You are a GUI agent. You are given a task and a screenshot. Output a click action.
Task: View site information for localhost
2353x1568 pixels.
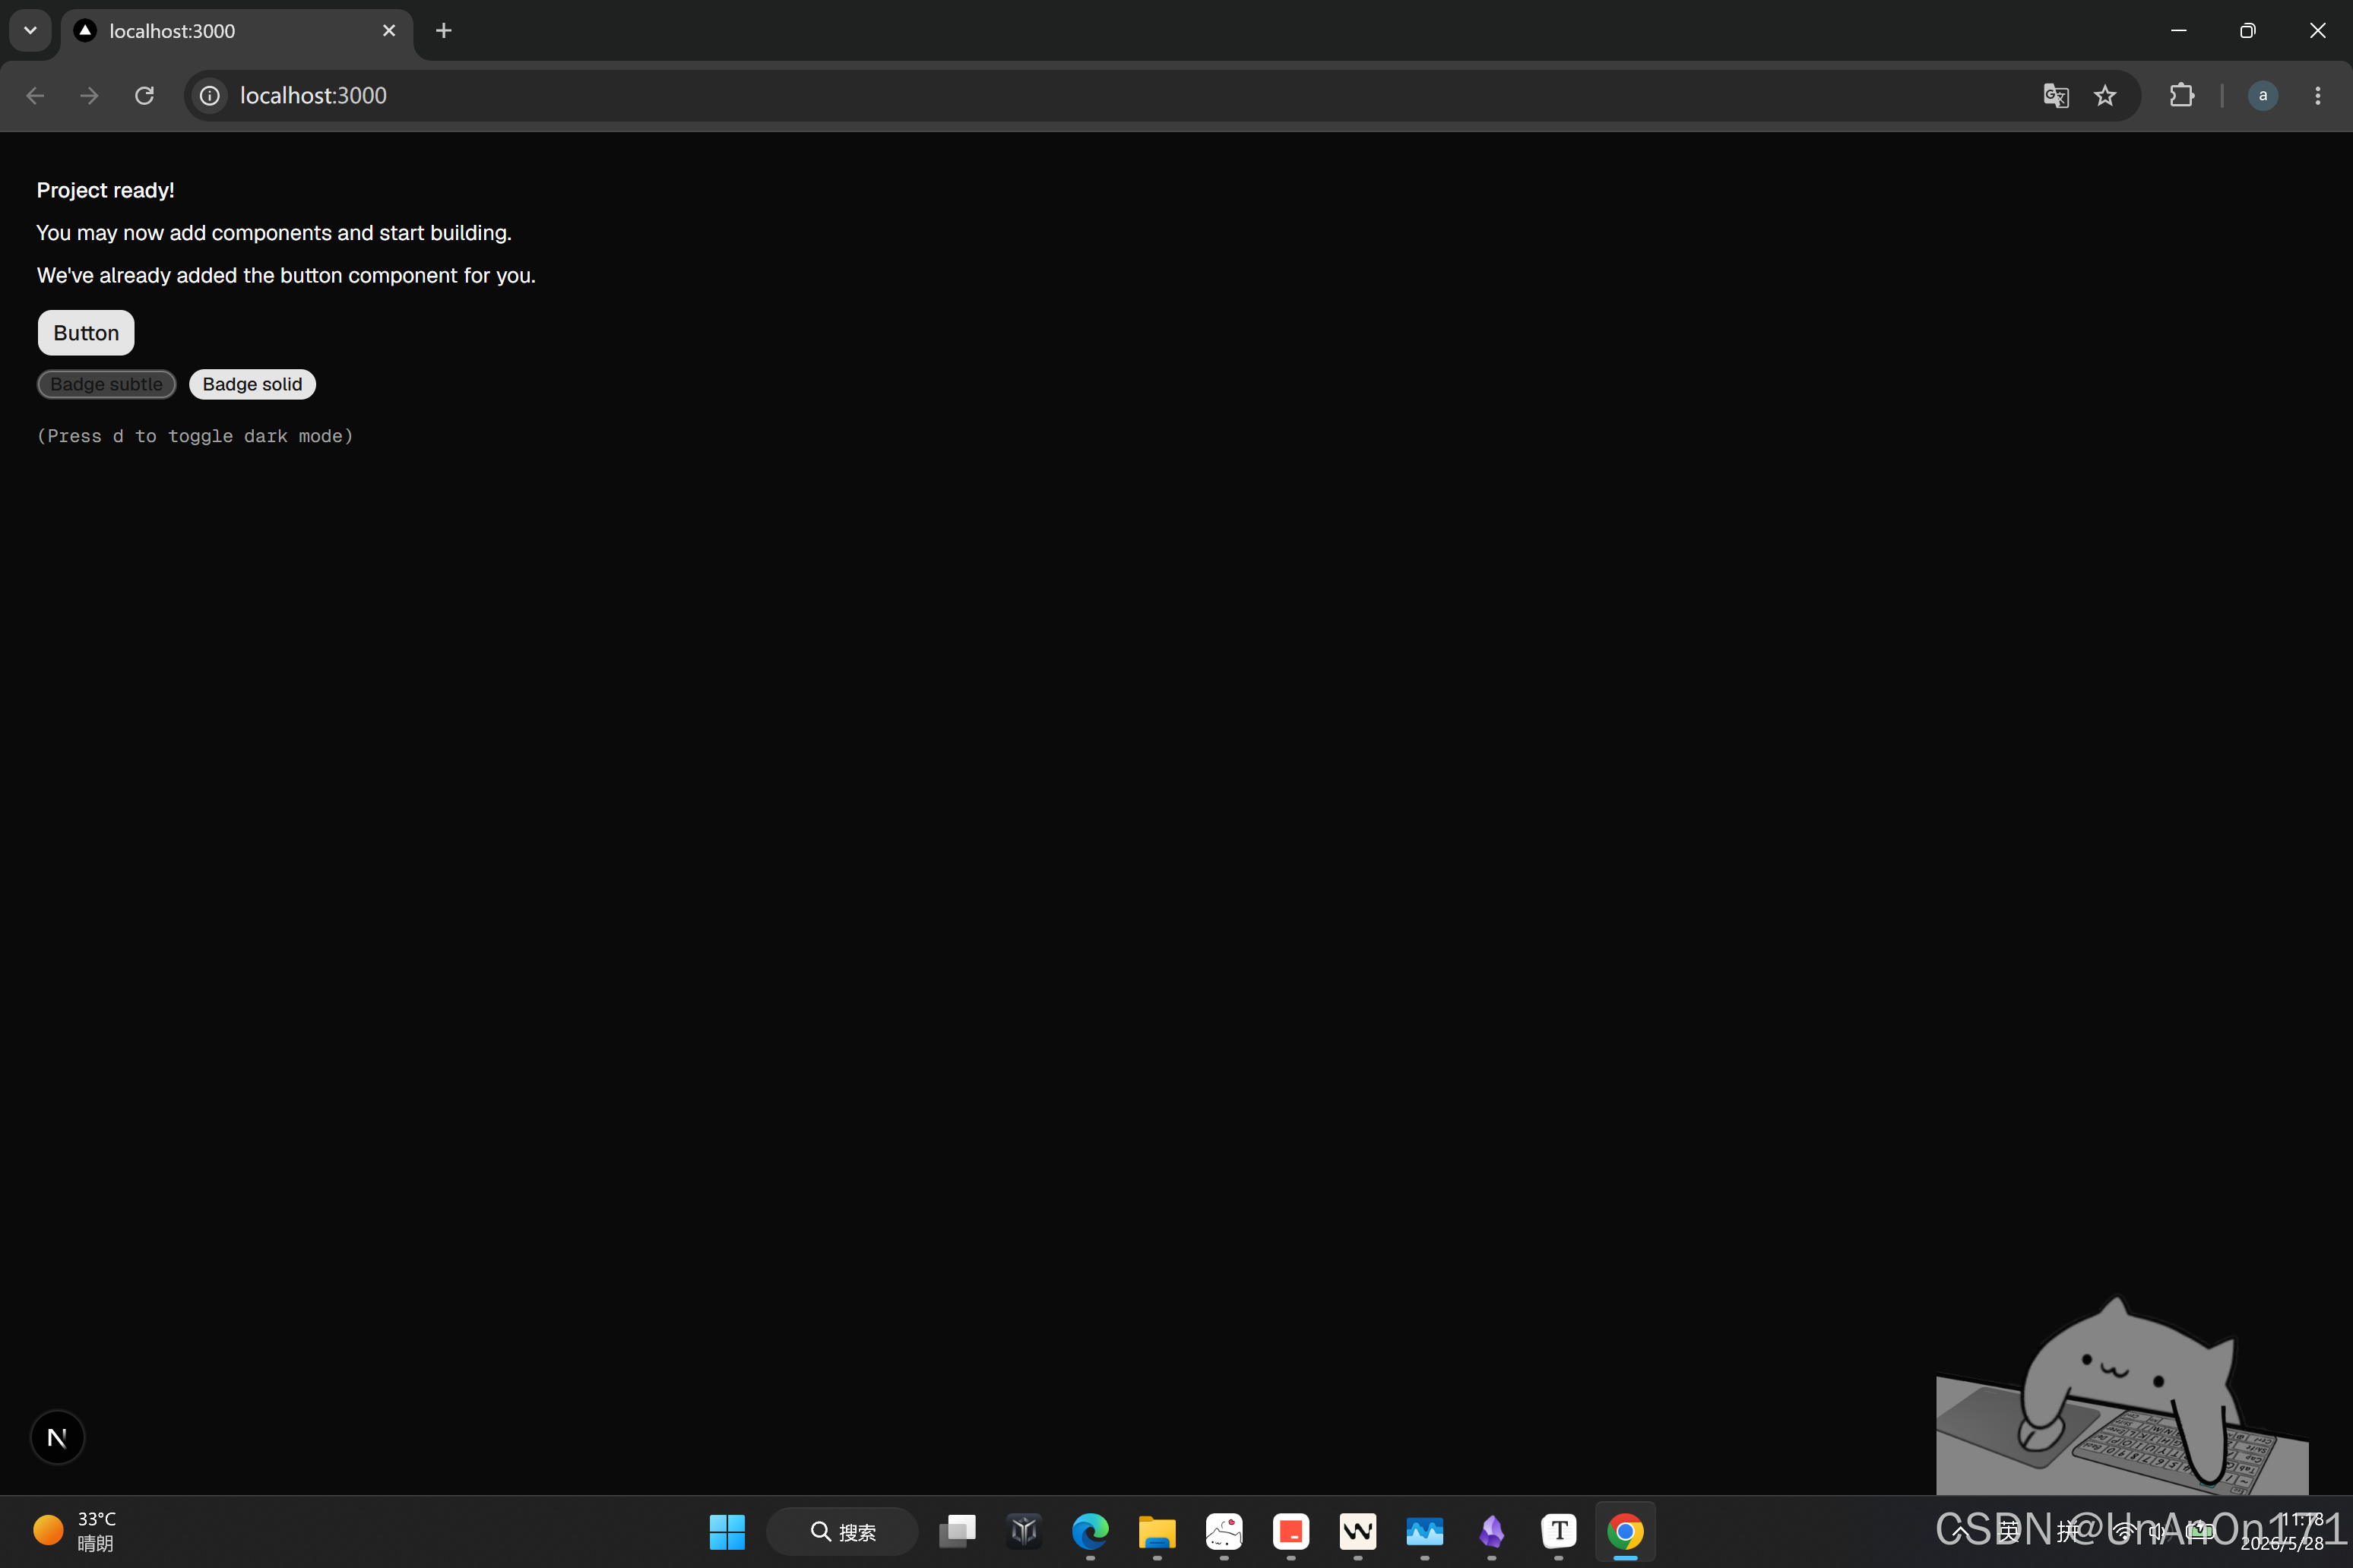point(209,95)
